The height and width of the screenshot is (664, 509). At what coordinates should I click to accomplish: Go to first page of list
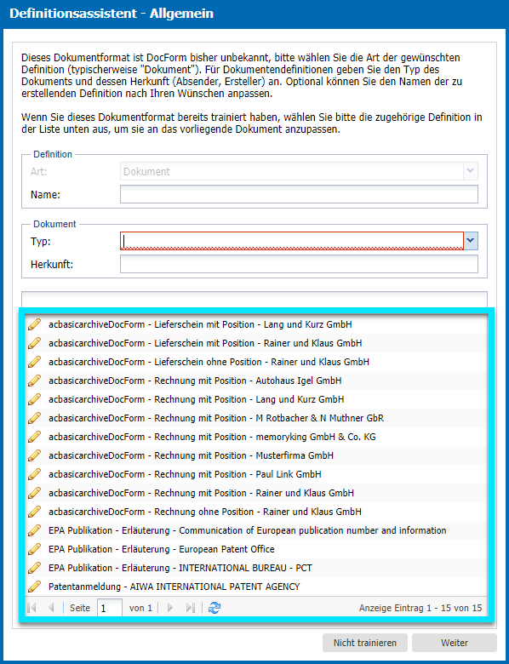[x=31, y=608]
